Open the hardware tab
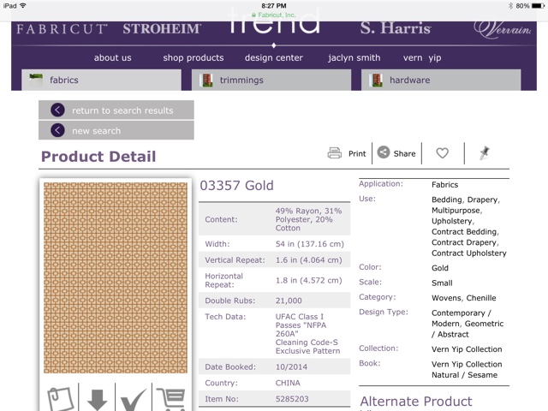 (441, 80)
